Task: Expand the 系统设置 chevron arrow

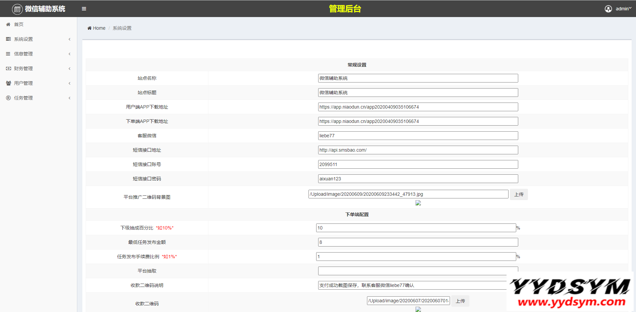Action: [x=70, y=39]
